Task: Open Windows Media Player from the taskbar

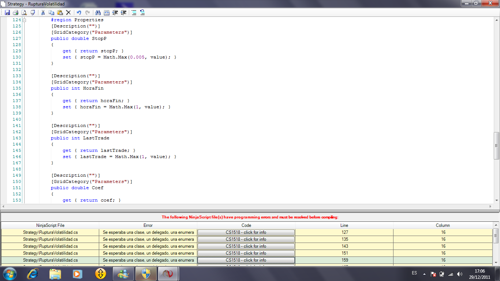Action: tap(77, 273)
